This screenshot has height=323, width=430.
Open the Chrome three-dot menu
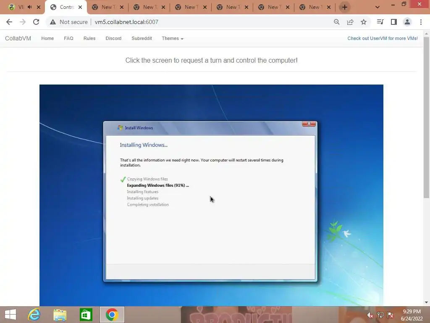click(x=421, y=22)
